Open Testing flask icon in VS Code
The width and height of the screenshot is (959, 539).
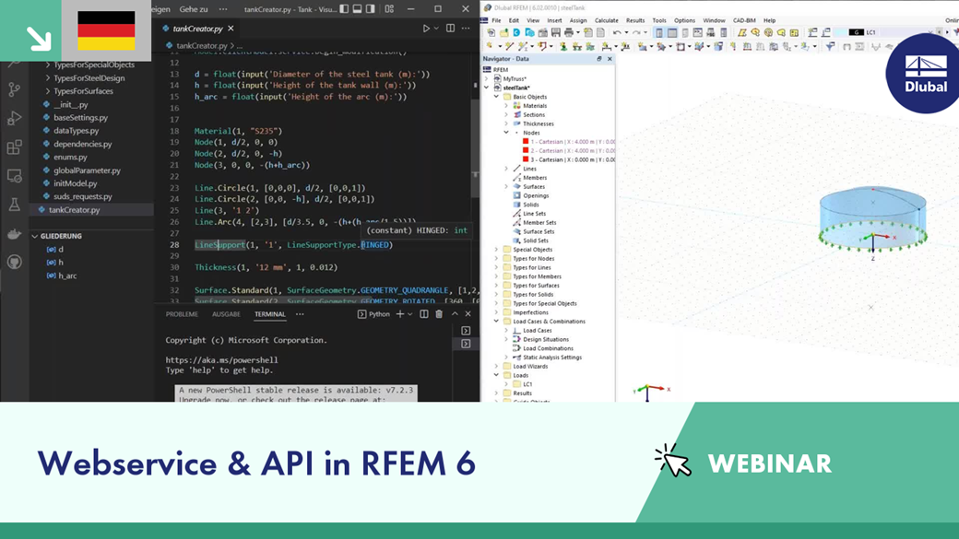(x=15, y=205)
